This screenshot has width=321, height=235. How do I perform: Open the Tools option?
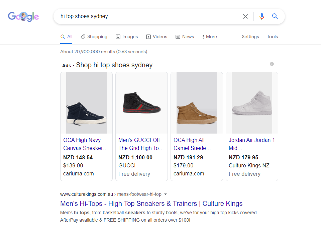272,37
